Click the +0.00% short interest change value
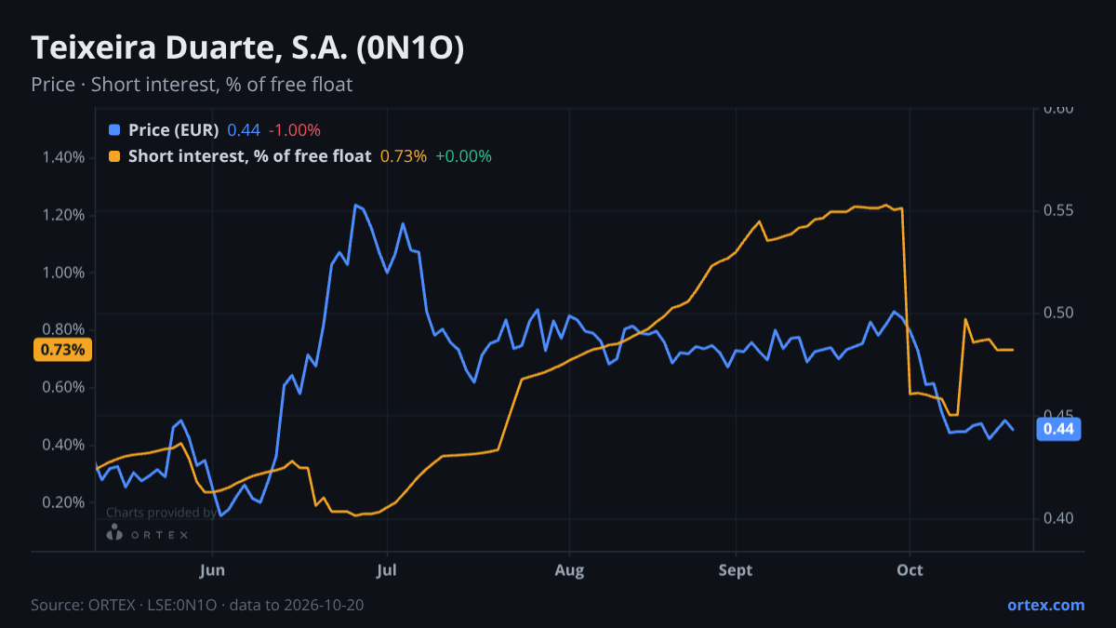The height and width of the screenshot is (628, 1116). point(463,156)
